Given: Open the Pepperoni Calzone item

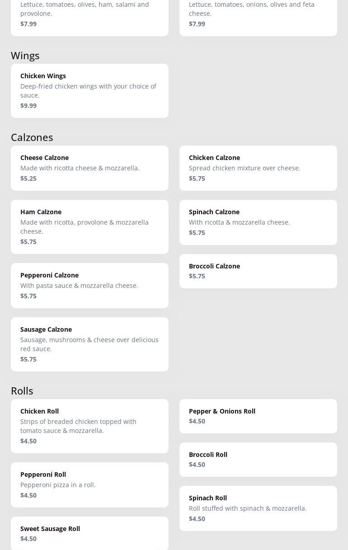Looking at the screenshot, I should coord(89,286).
